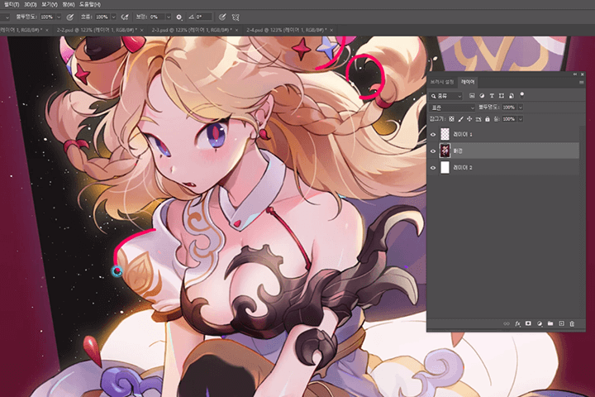Lock image pixels brush icon

tap(460, 119)
